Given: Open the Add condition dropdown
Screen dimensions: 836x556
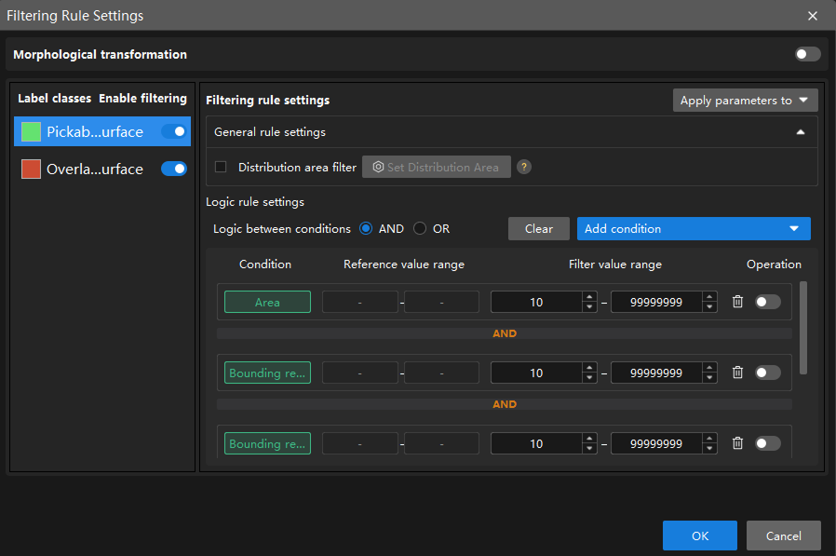Looking at the screenshot, I should coord(694,228).
